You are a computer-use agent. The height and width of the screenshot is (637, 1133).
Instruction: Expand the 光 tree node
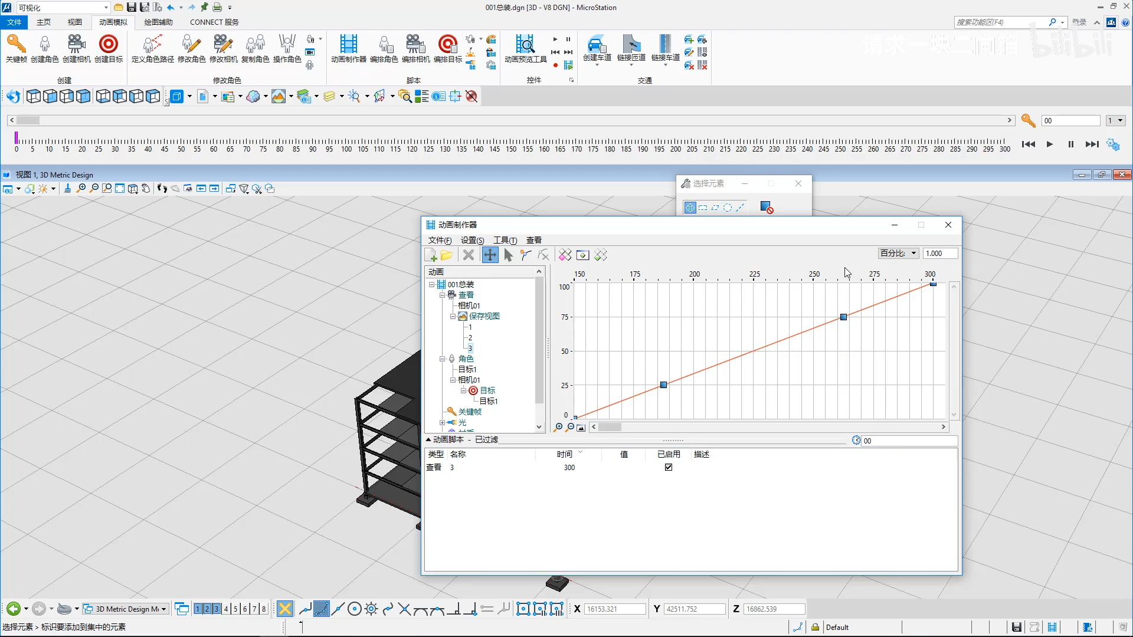(442, 422)
